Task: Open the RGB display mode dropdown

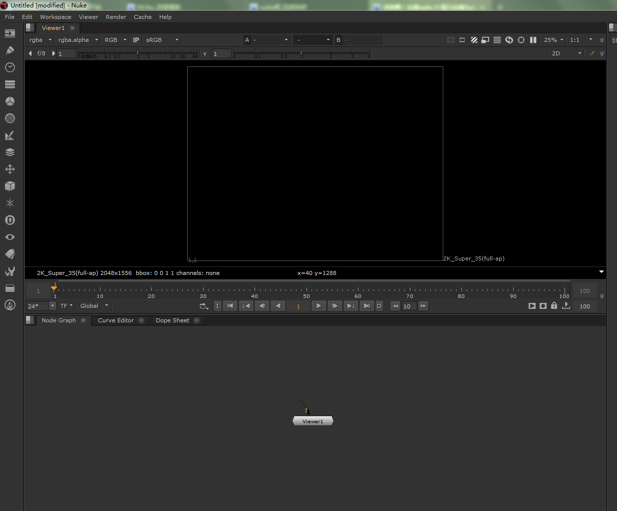Action: pos(115,40)
